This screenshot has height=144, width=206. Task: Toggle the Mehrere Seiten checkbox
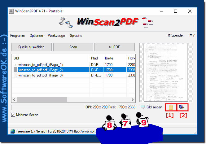coord(13,115)
